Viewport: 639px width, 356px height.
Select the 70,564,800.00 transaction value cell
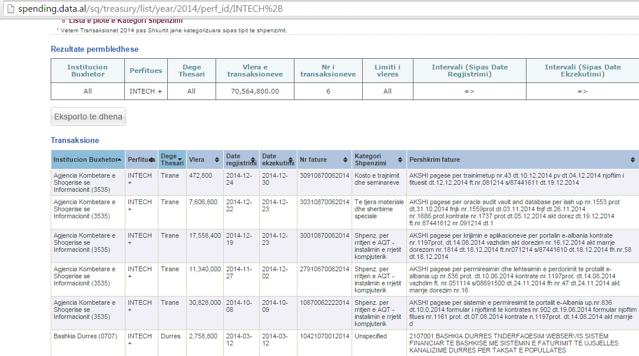pos(255,91)
